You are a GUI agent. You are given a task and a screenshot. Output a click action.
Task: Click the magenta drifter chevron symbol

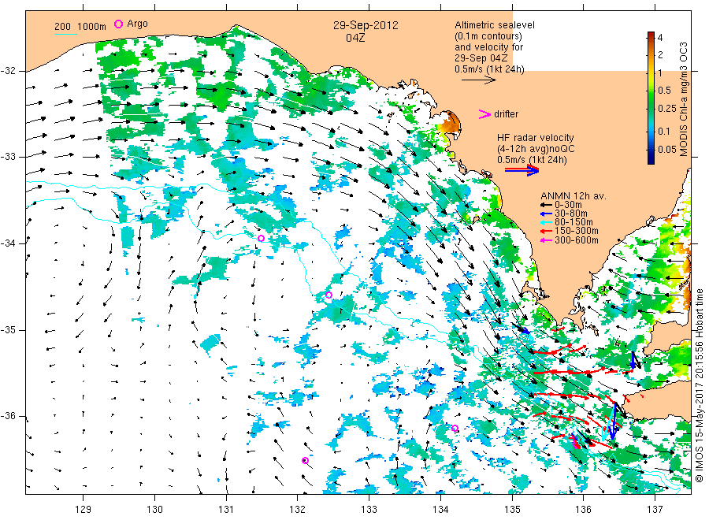[484, 114]
